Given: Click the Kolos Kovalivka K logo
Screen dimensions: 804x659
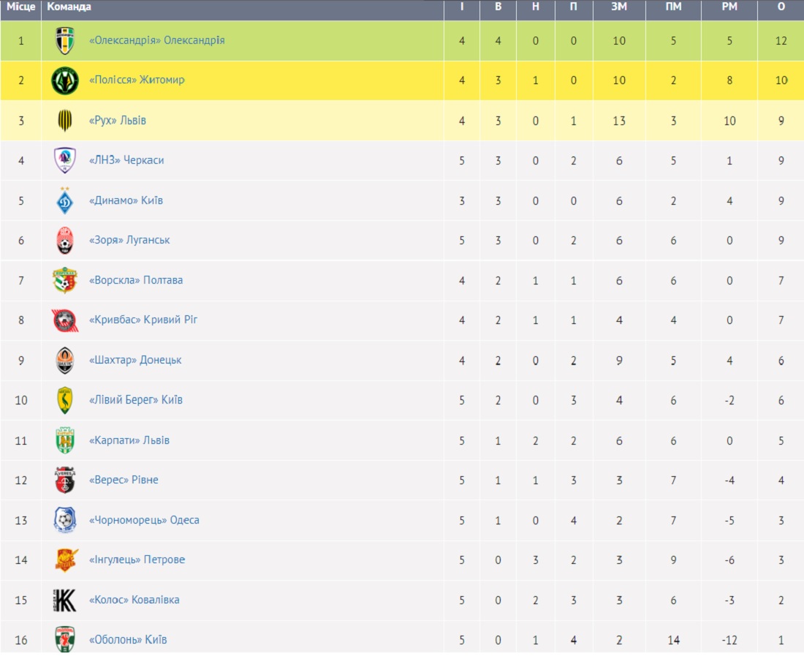Looking at the screenshot, I should pos(64,600).
